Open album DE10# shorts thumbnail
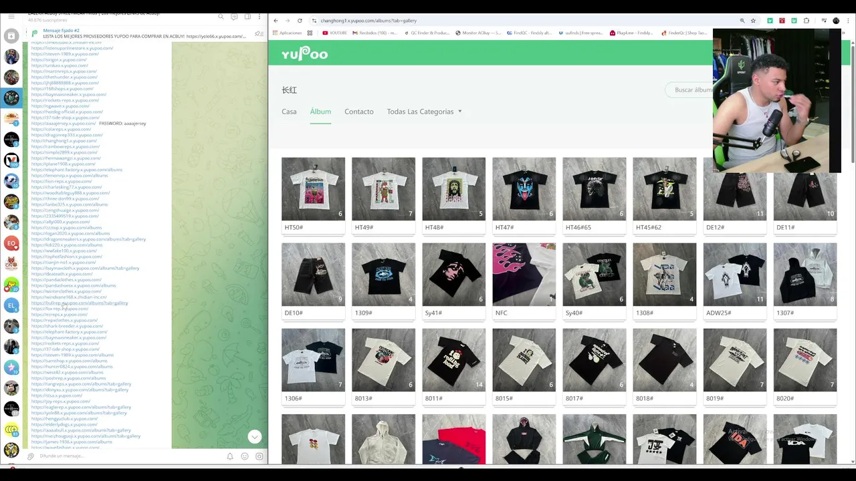 pyautogui.click(x=313, y=275)
